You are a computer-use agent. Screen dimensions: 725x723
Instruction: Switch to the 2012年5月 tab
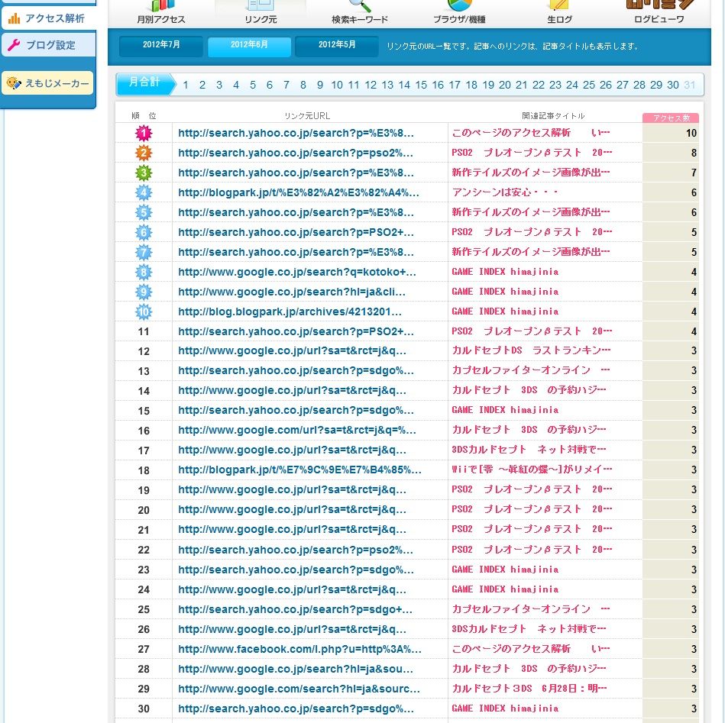337,46
